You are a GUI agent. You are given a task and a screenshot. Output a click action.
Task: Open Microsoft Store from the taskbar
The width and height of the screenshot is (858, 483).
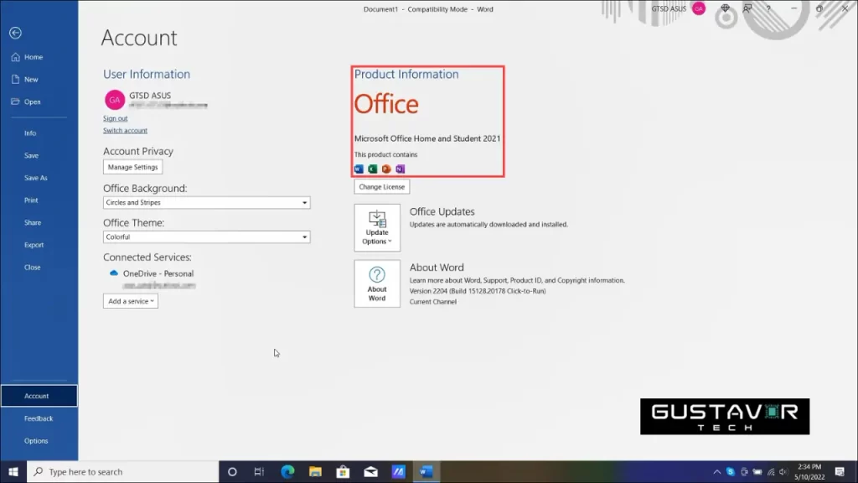343,472
